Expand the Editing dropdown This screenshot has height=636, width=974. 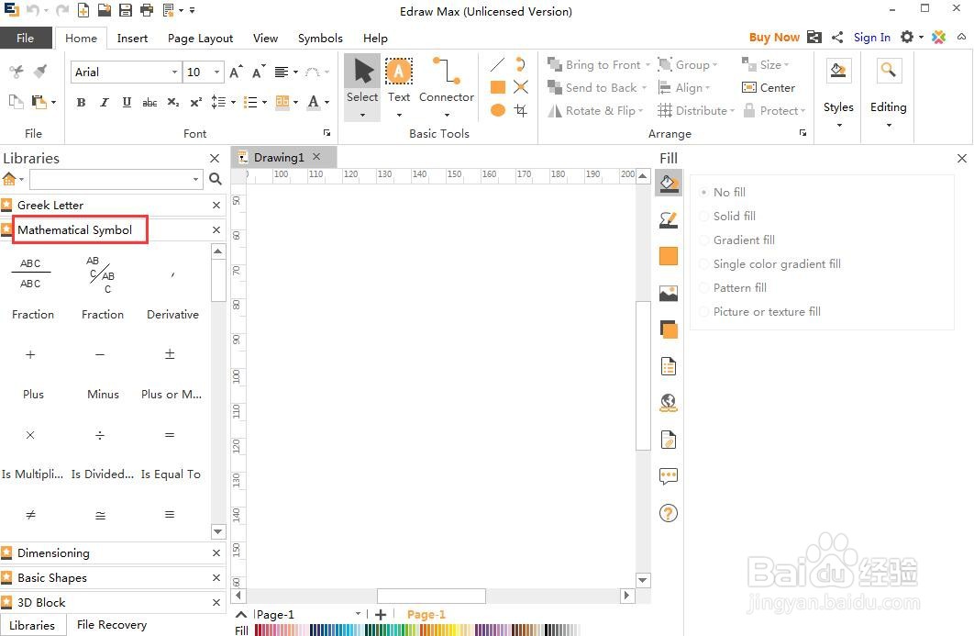(x=889, y=125)
